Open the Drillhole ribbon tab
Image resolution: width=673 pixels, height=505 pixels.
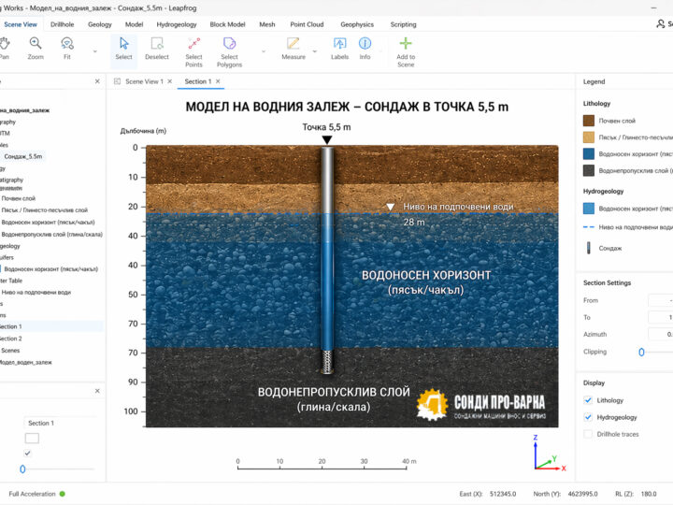pyautogui.click(x=63, y=24)
